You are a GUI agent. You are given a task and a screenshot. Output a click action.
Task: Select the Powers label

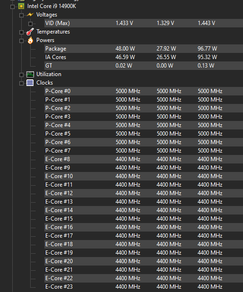tap(45, 40)
